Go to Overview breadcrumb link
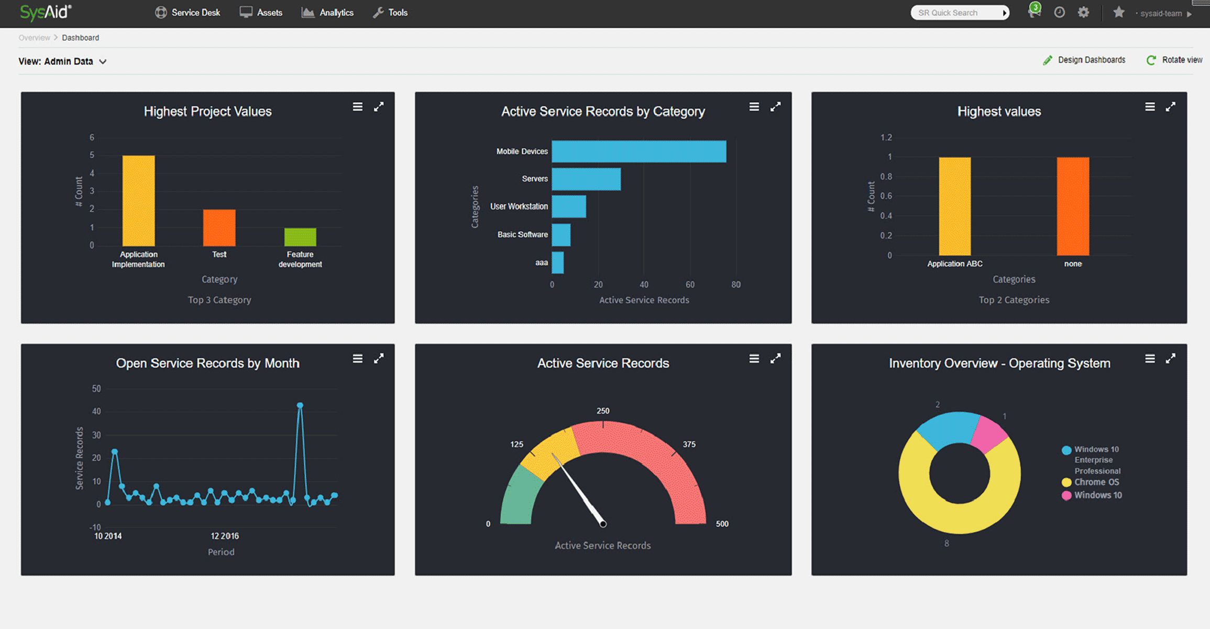Viewport: 1210px width, 629px height. [x=34, y=38]
